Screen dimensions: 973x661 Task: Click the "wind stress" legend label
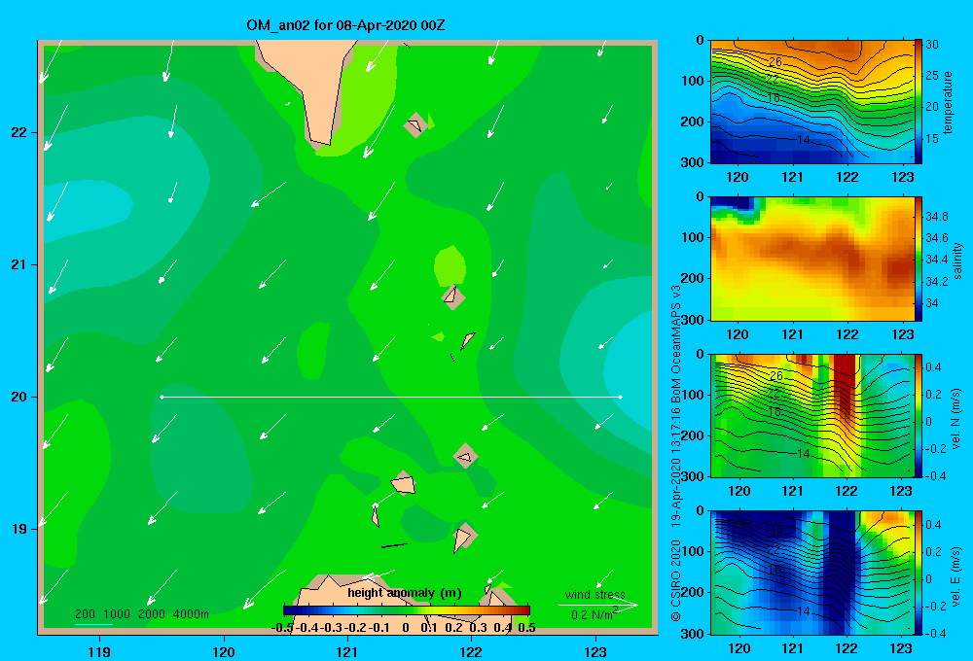[595, 594]
